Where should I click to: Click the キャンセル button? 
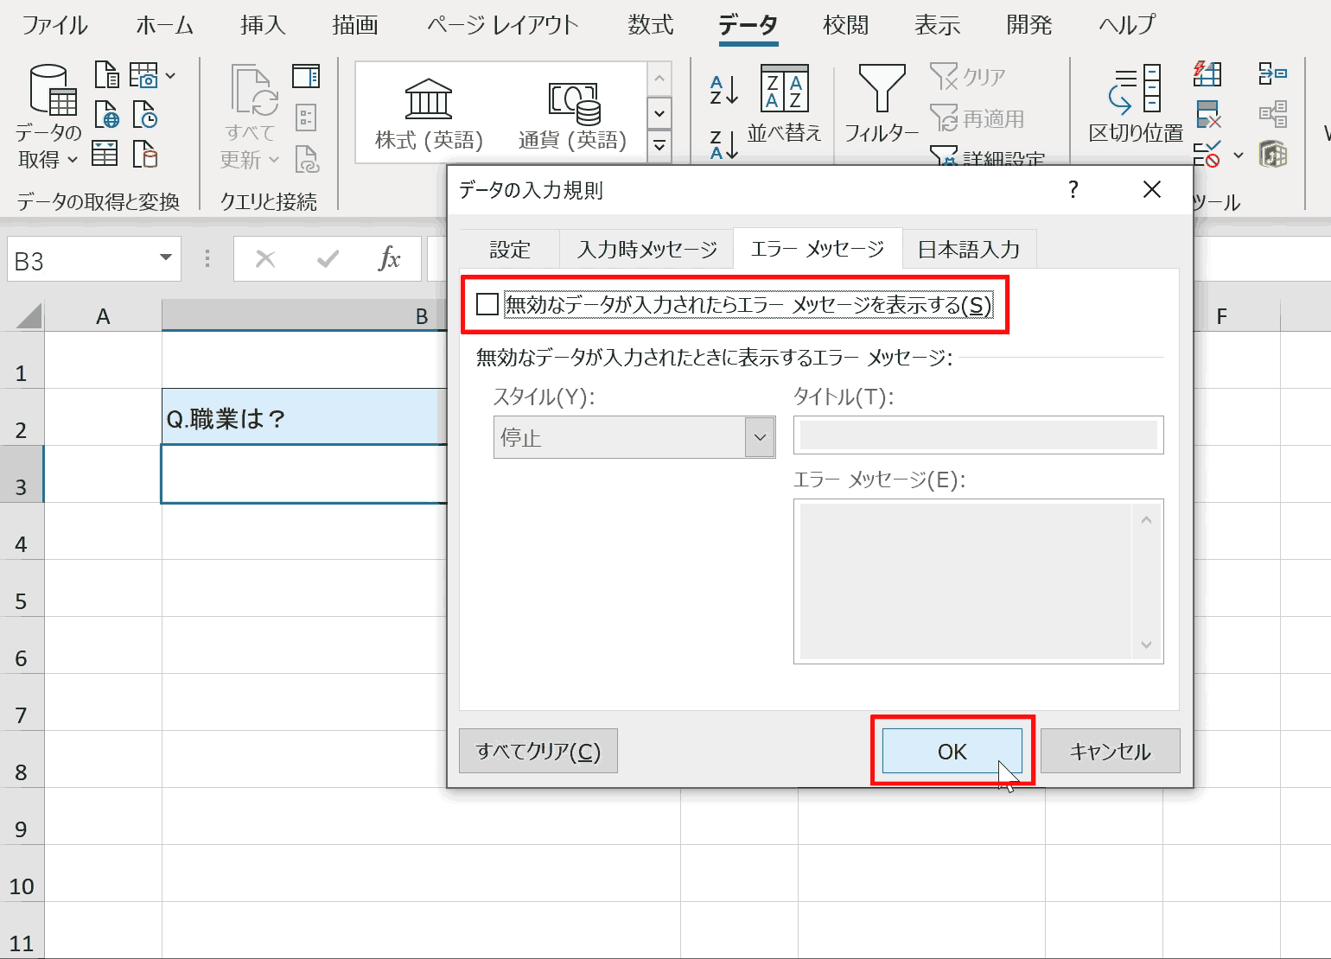[1111, 751]
